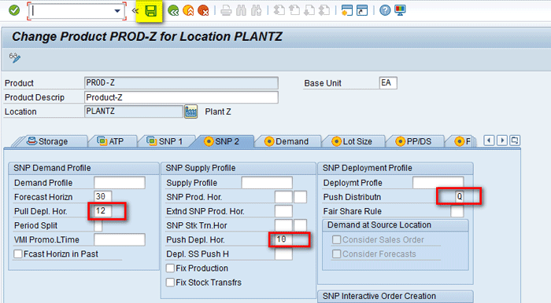Image resolution: width=551 pixels, height=303 pixels.
Task: Click the green Enter checkmark icon
Action: point(14,10)
